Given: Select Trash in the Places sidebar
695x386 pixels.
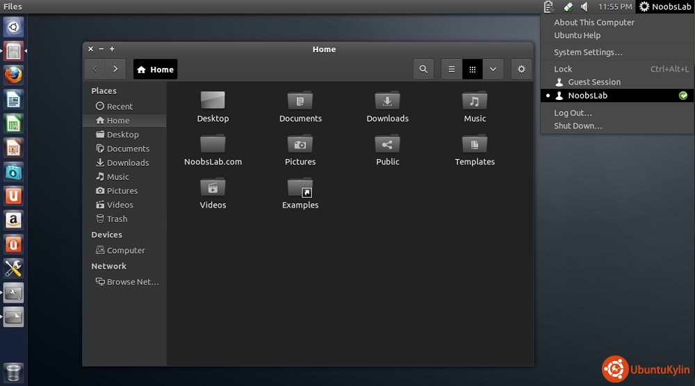Looking at the screenshot, I should coord(117,219).
